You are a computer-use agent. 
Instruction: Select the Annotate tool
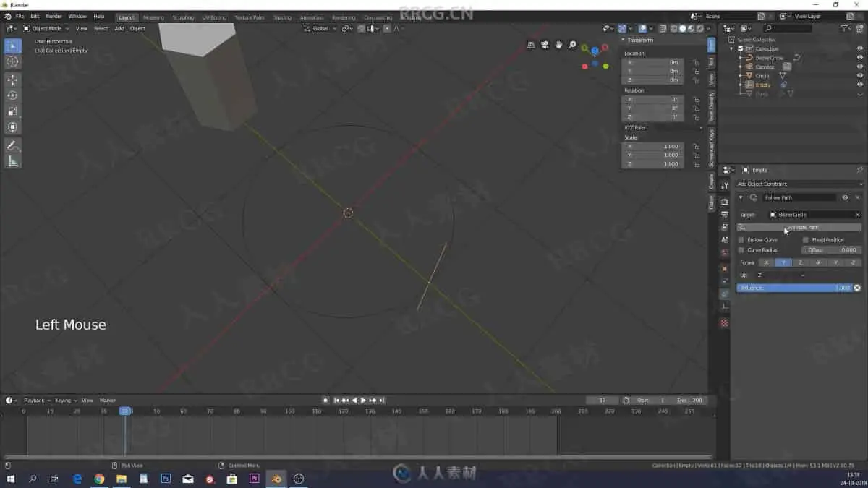click(13, 145)
